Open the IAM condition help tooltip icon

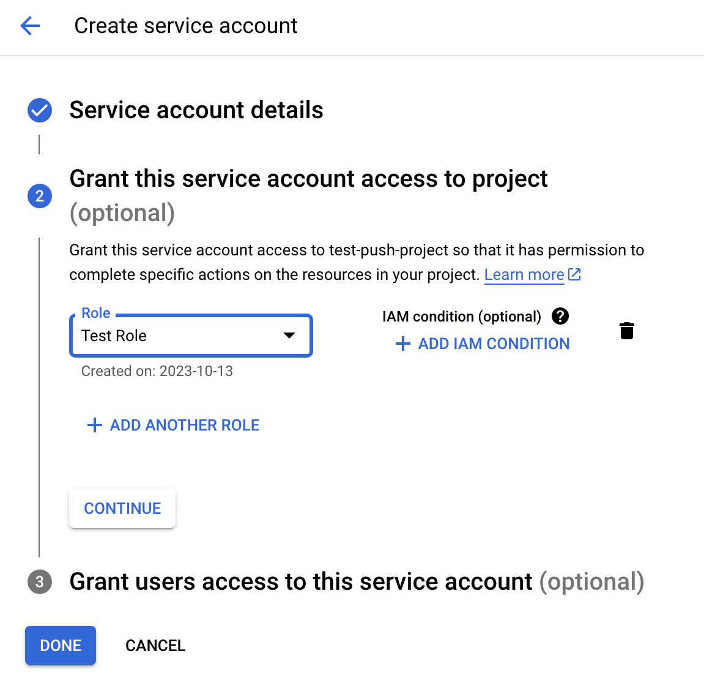560,317
